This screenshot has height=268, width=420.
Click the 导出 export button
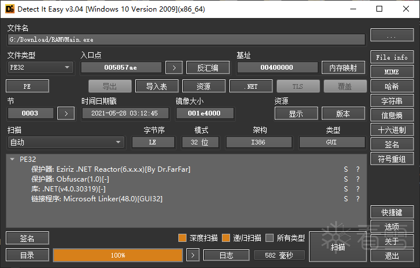click(110, 86)
